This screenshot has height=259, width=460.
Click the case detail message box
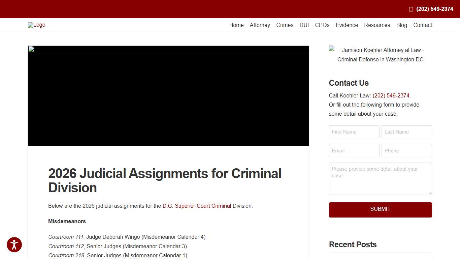[380, 178]
